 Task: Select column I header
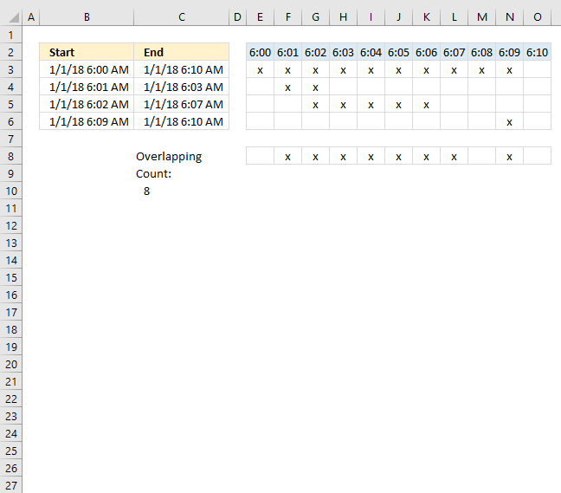(371, 16)
